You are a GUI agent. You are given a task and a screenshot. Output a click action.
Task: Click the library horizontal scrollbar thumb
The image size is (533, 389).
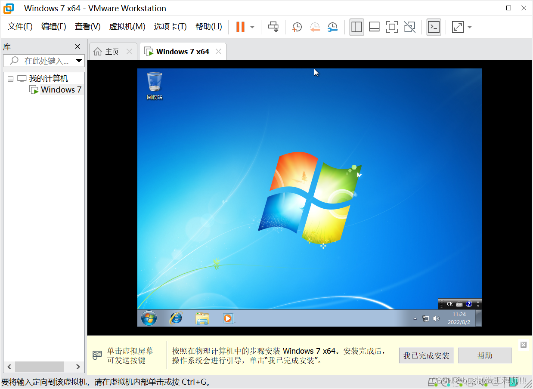40,367
